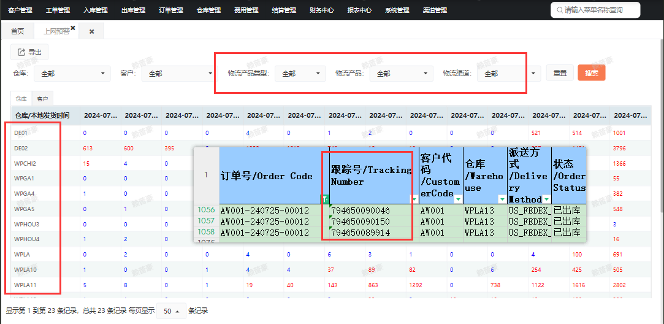
Task: Open the 仓库管理 menu
Action: tap(209, 10)
